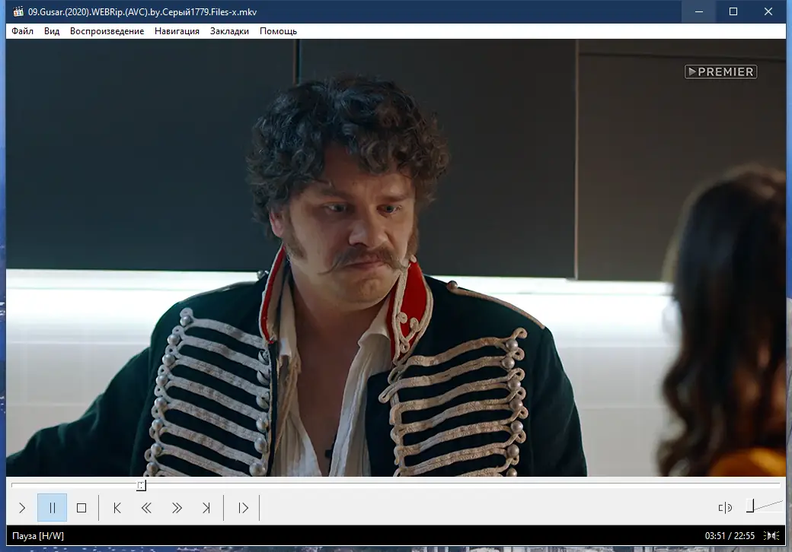
Task: Click the highlighted Pause button
Action: pyautogui.click(x=52, y=508)
